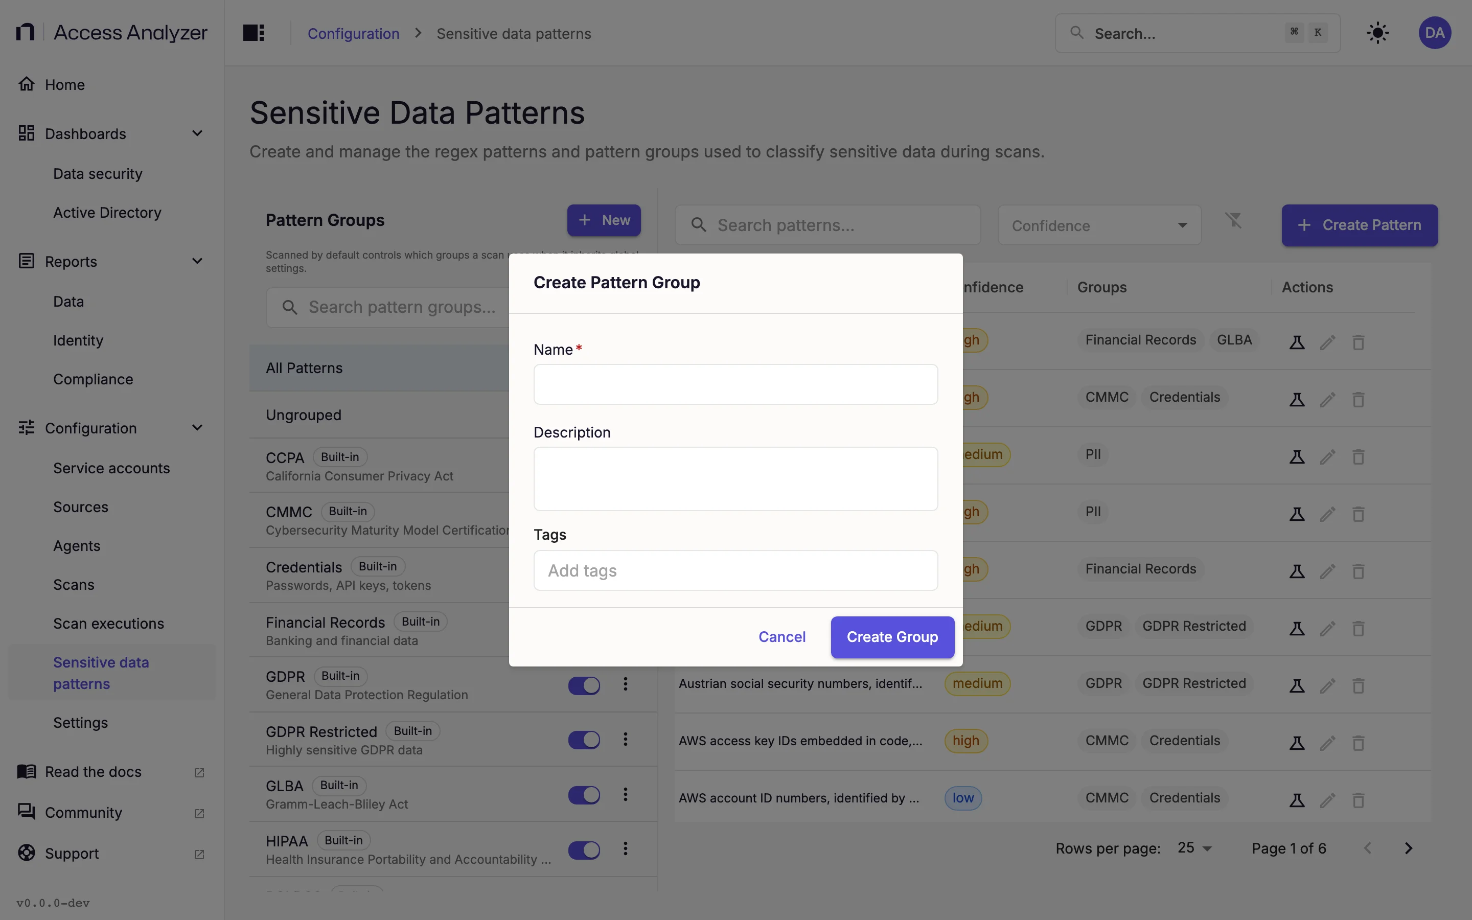Toggle the HIPAA group switch
Viewport: 1472px width, 920px height.
point(584,850)
